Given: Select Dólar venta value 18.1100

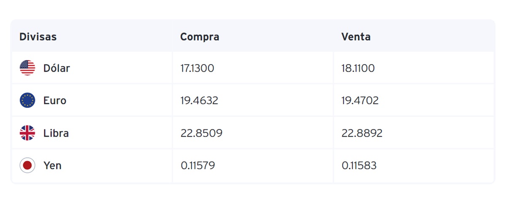Looking at the screenshot, I should (x=358, y=68).
